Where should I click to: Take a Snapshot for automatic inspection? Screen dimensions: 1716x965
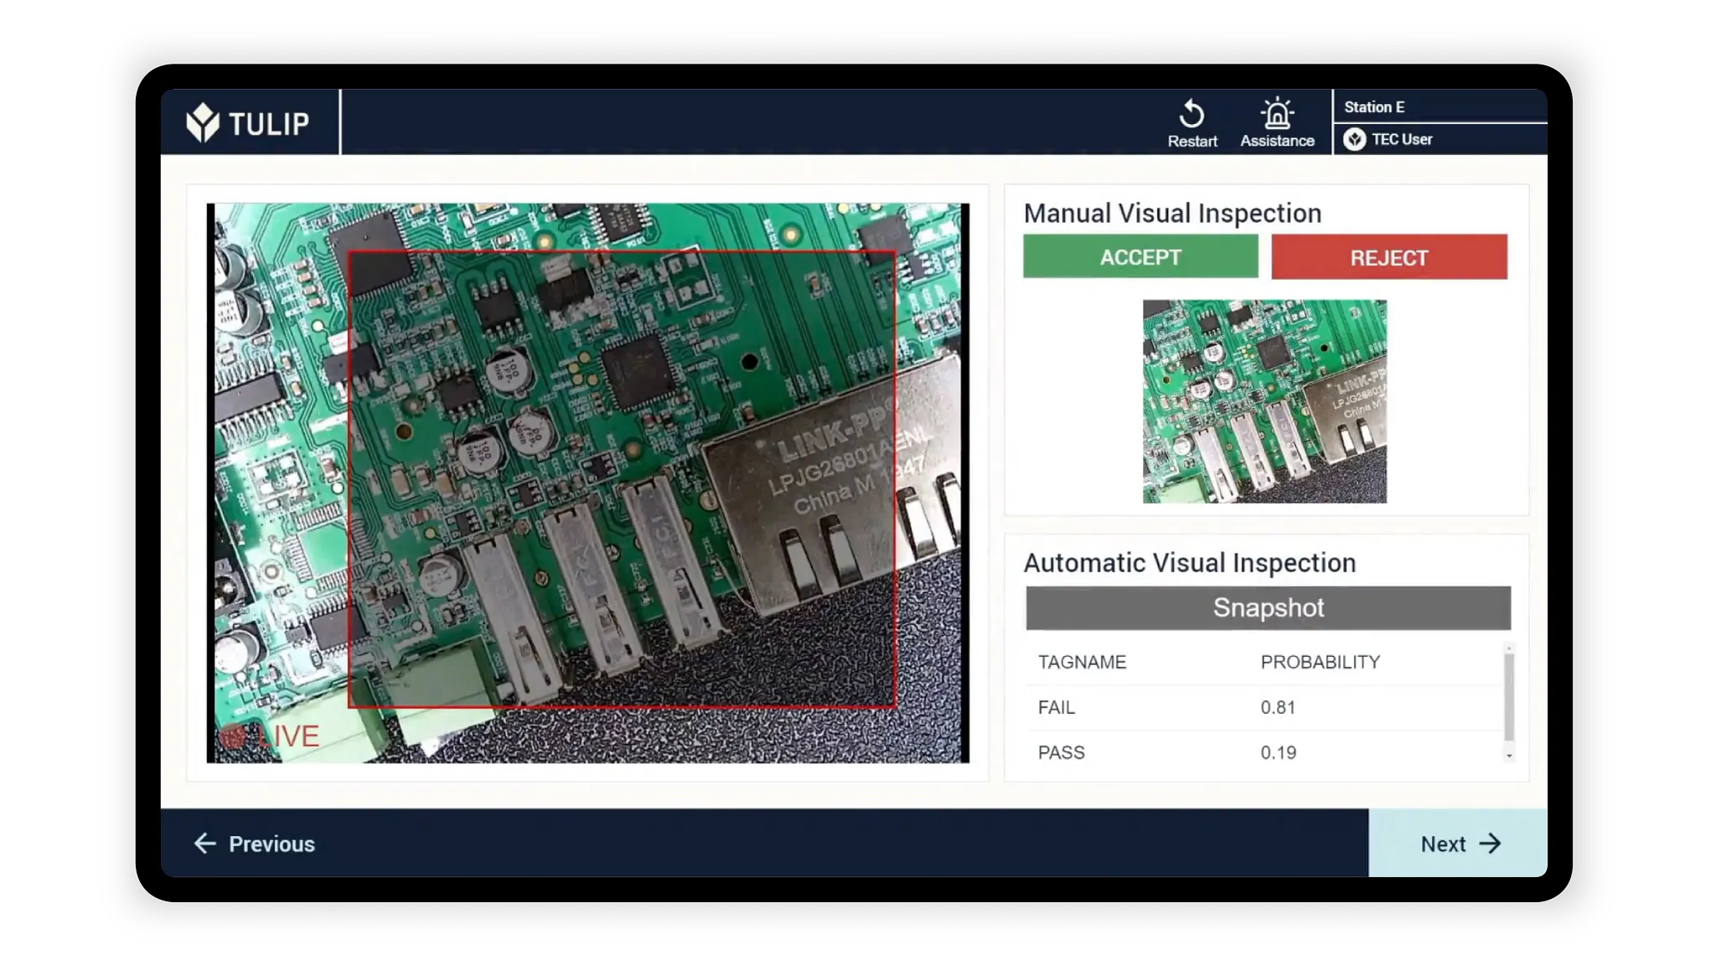[1268, 607]
